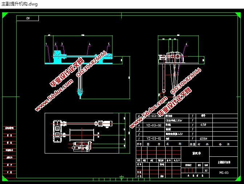Click part callout number 6 in side view

(186, 44)
